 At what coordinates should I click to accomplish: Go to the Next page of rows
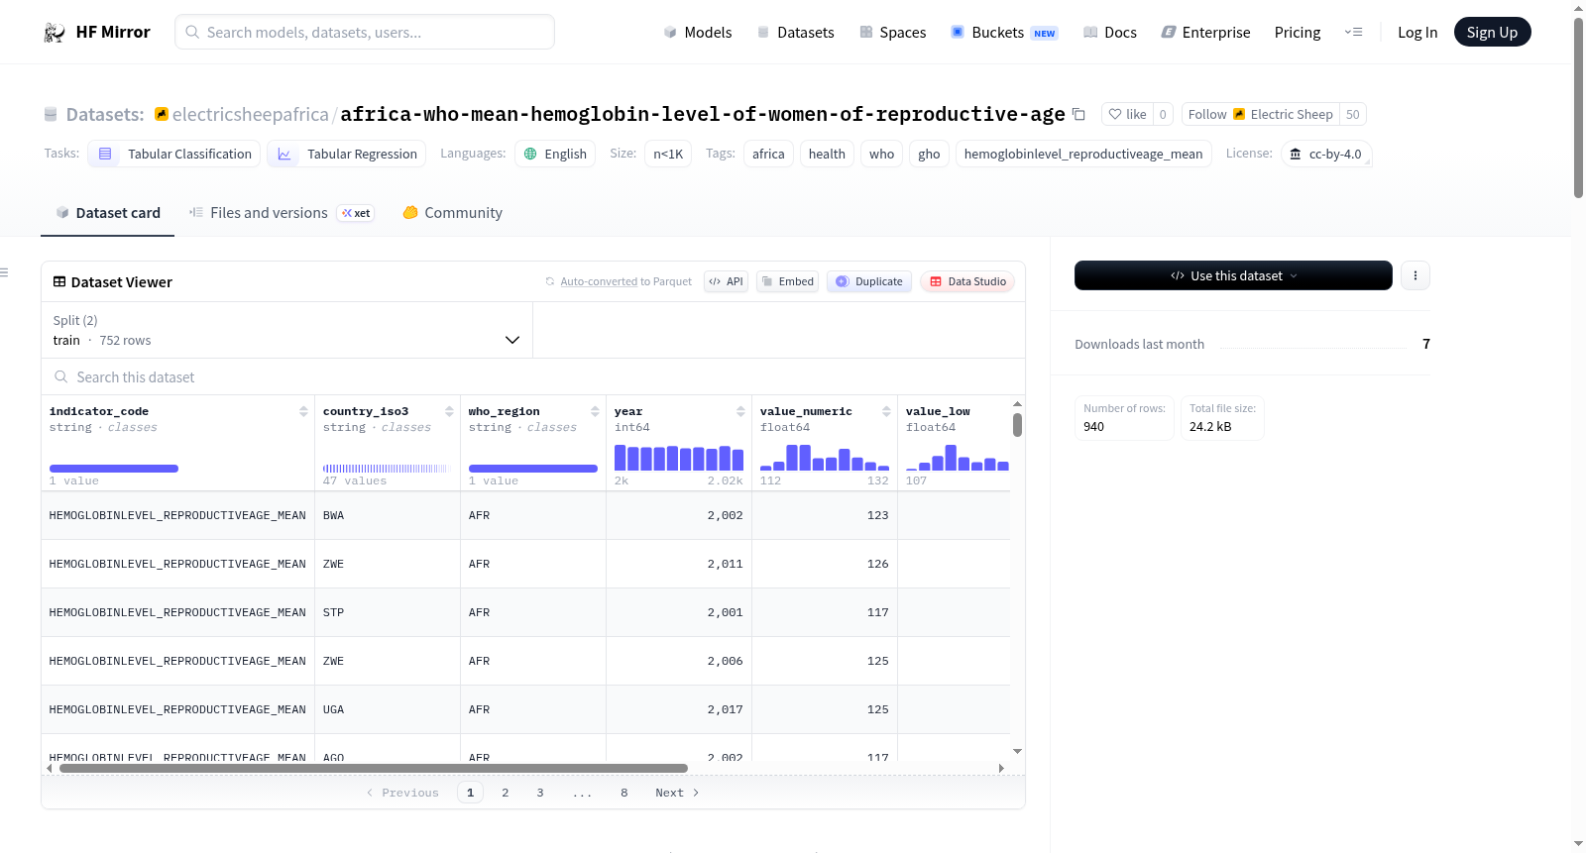(x=677, y=793)
